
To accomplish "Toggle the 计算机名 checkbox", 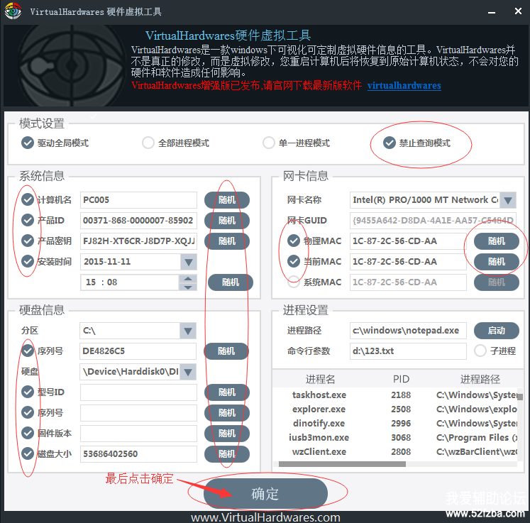I will [28, 200].
